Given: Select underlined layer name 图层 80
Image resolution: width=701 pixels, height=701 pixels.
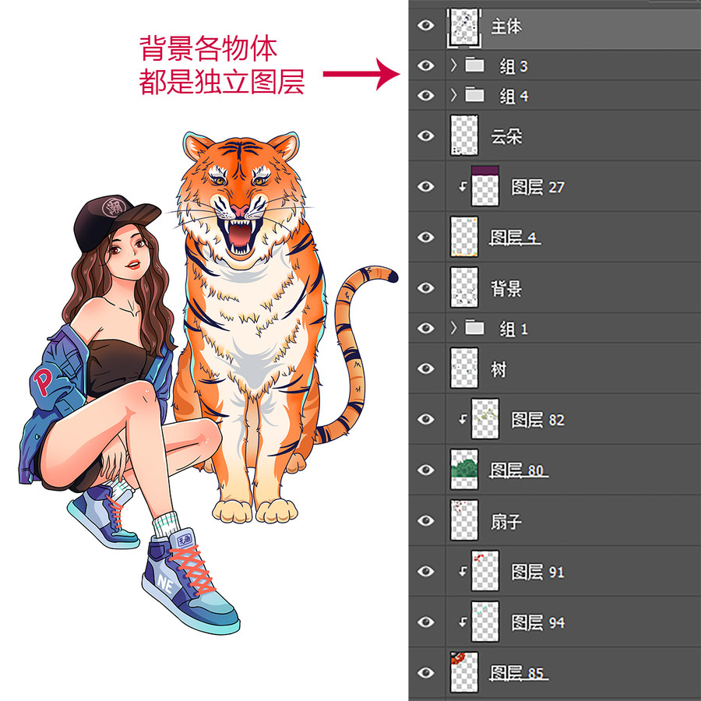Looking at the screenshot, I should (x=517, y=470).
